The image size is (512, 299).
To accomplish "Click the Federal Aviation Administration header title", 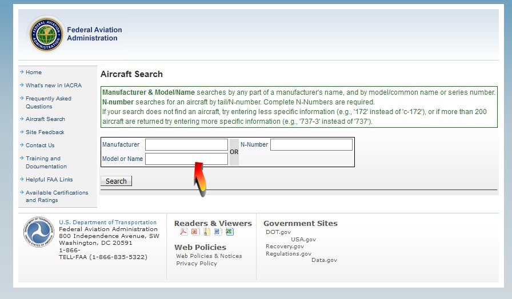I will coord(94,34).
